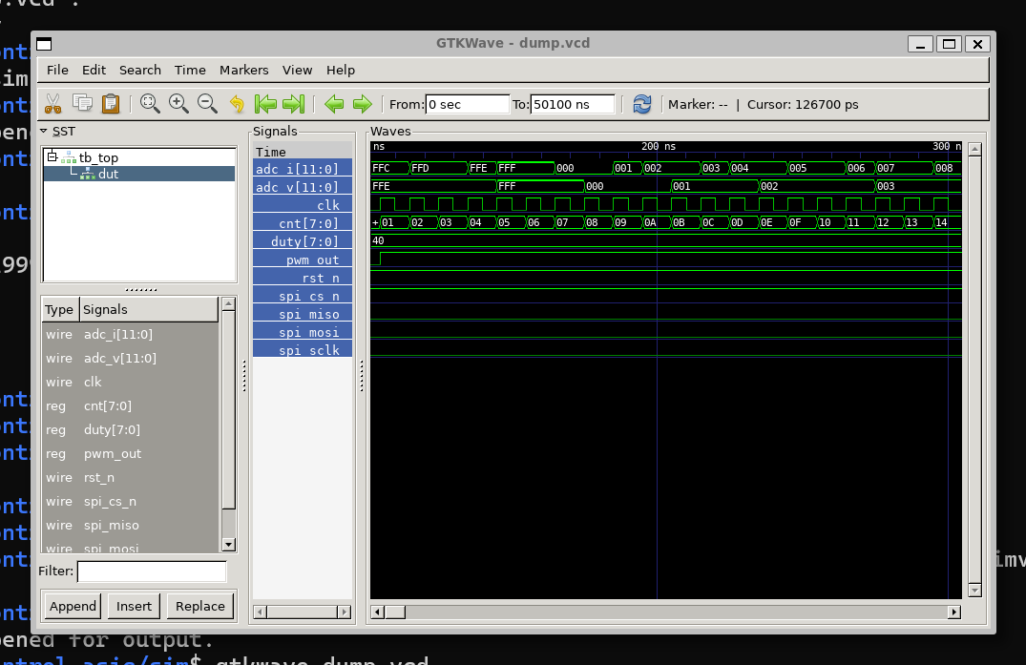
Task: Jump to the start of the waveform
Action: coord(265,104)
